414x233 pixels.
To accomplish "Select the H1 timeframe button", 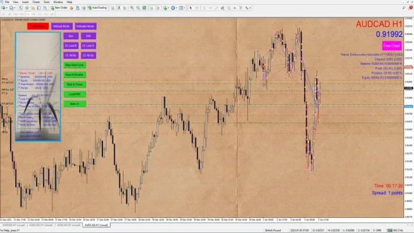I will tap(27, 14).
